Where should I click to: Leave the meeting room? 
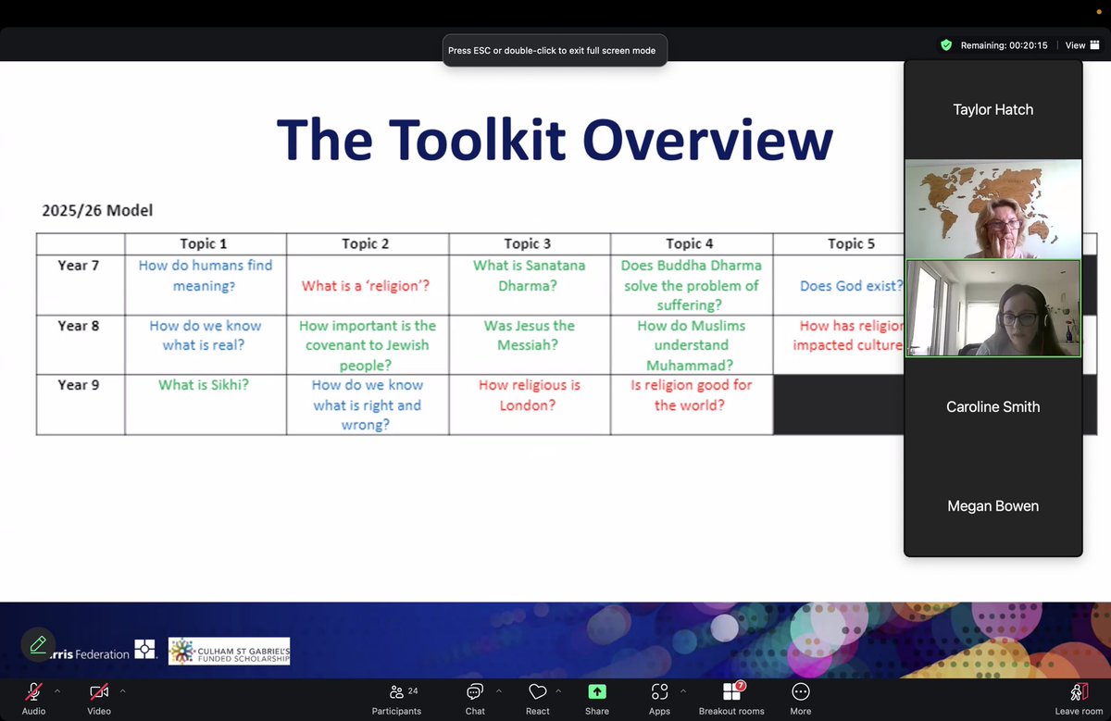[1079, 699]
